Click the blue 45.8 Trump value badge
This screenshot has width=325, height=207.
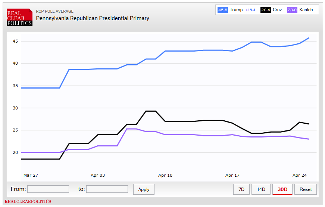click(223, 10)
